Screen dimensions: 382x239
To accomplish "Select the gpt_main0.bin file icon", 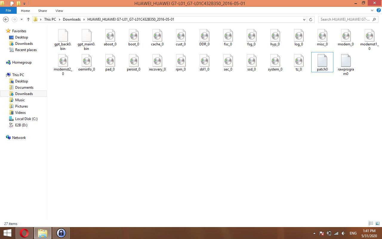I will click(86, 35).
